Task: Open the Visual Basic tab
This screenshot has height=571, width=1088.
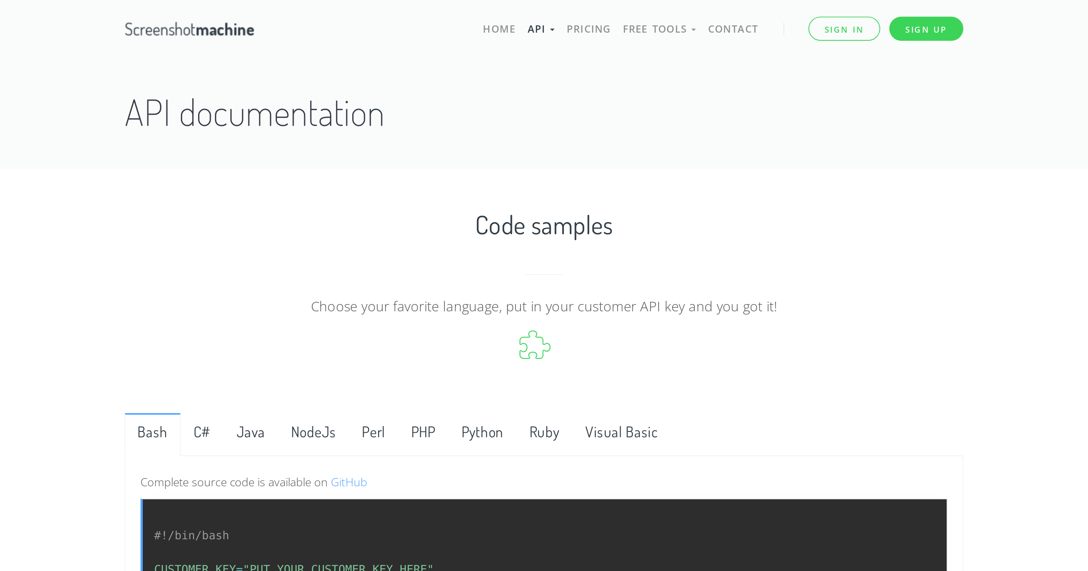Action: coord(621,432)
